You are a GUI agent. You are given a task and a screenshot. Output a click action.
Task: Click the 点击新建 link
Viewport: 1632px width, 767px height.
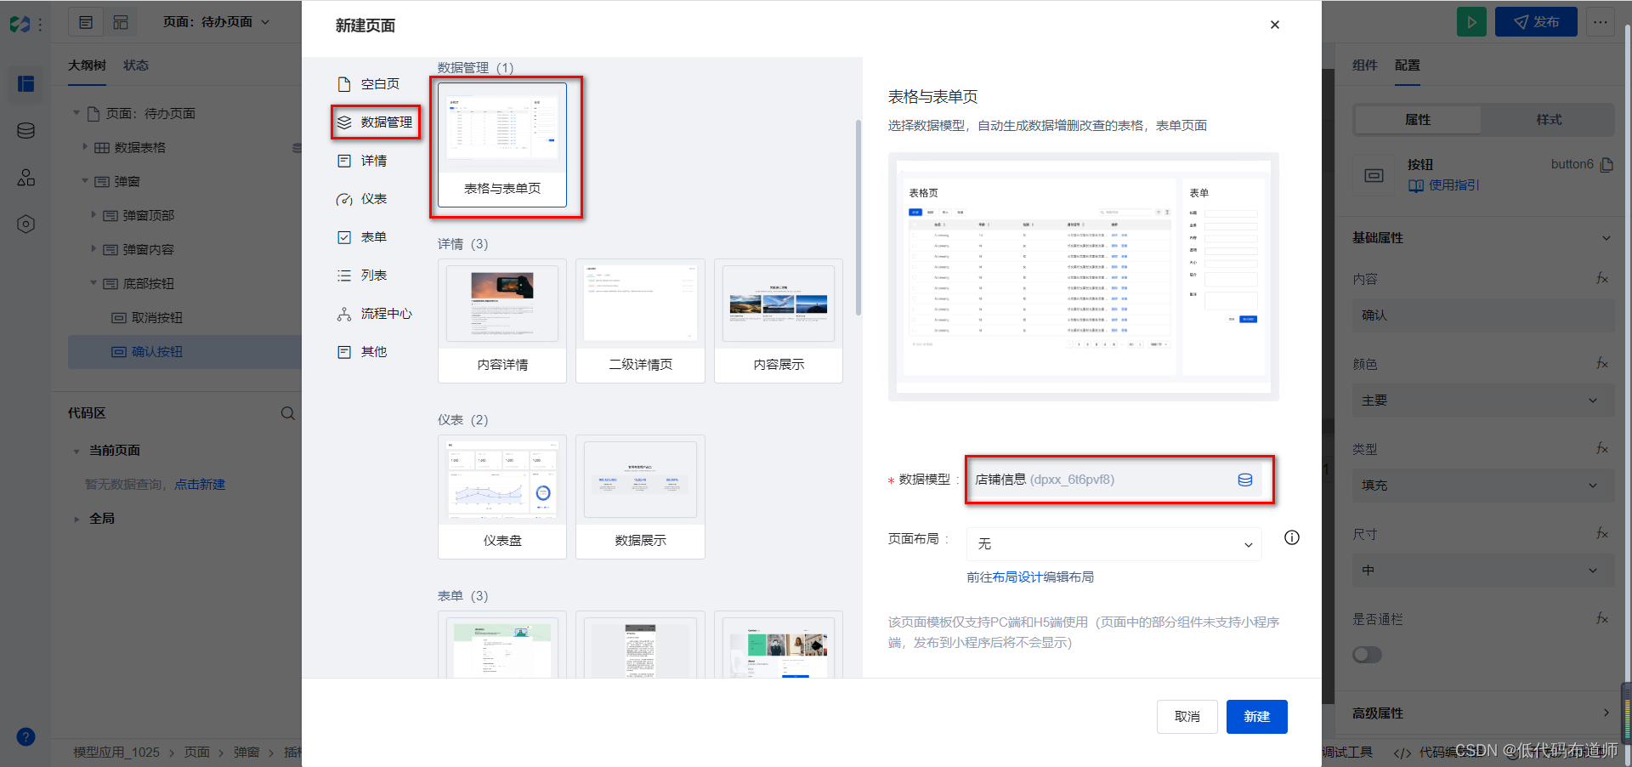click(200, 485)
